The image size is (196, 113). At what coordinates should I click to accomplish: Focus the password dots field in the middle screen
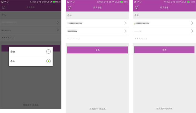[98, 39]
